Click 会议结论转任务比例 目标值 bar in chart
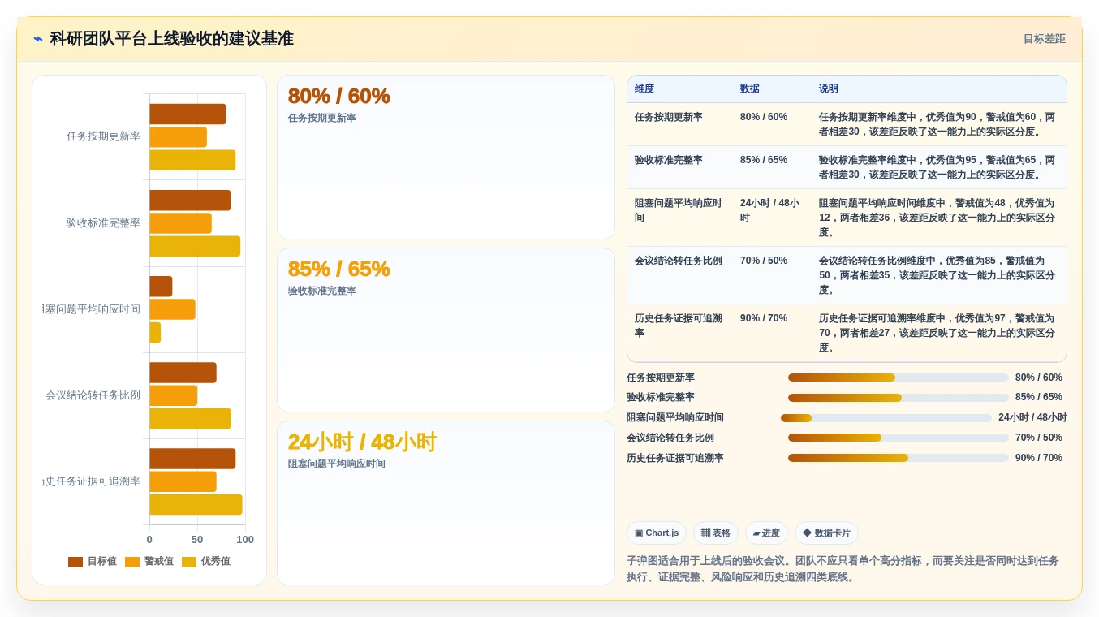Image resolution: width=1099 pixels, height=617 pixels. pyautogui.click(x=183, y=373)
